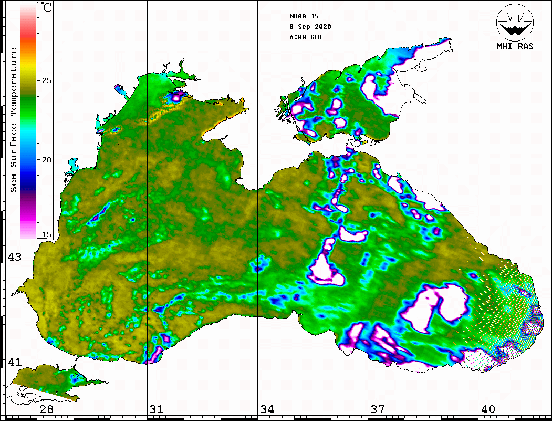This screenshot has width=552, height=421.
Task: Click latitude label '41'
Action: pos(15,362)
